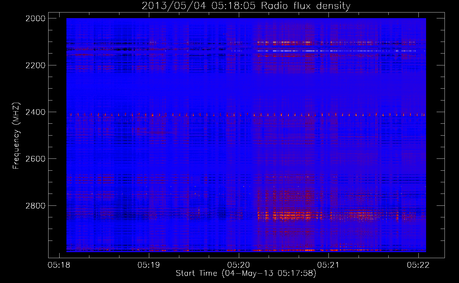The width and height of the screenshot is (459, 283).
Task: Click the 2200 frequency tick label
Action: pyautogui.click(x=35, y=65)
